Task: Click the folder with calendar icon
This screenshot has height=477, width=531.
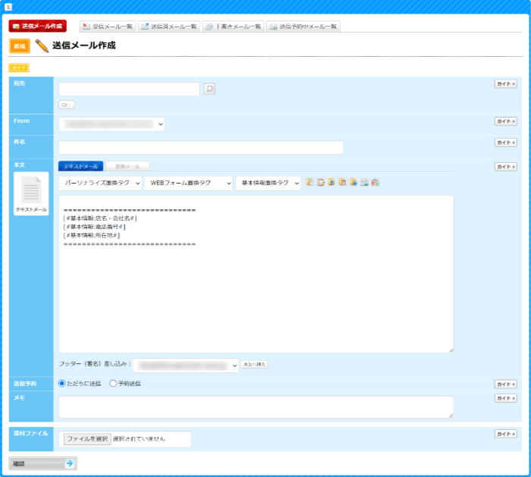Action: coord(342,182)
